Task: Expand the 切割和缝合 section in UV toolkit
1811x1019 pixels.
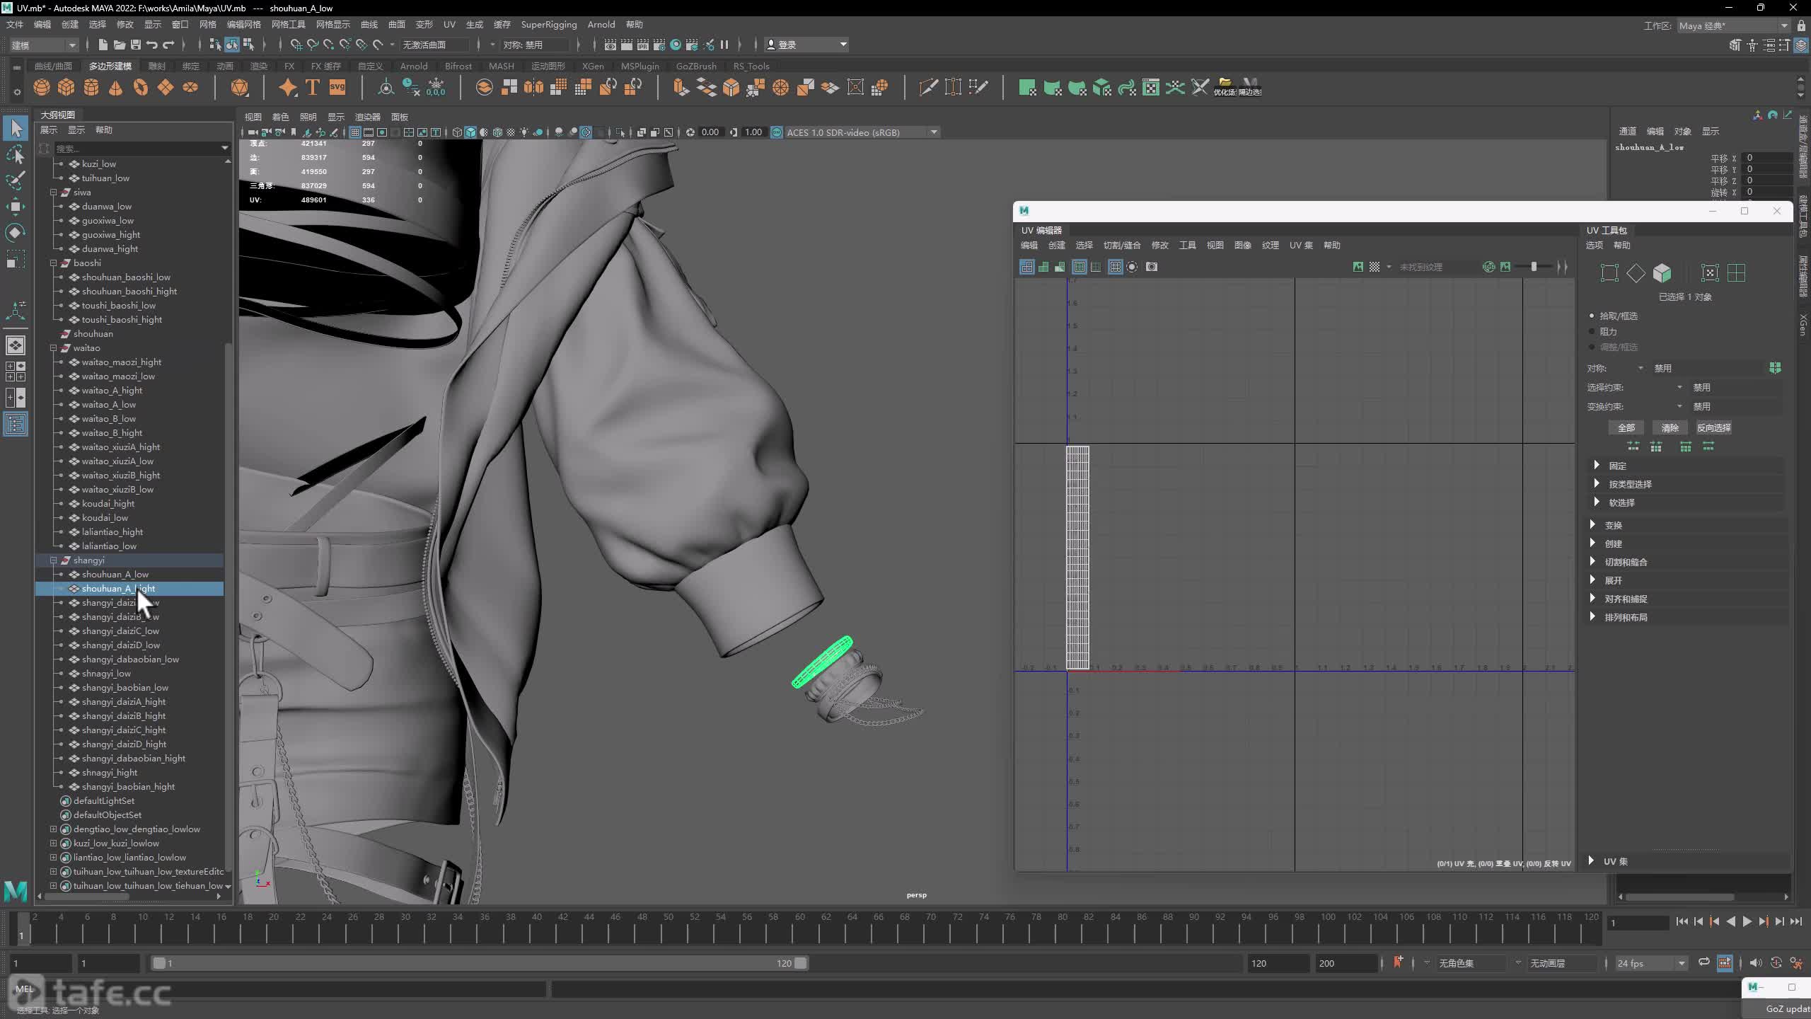Action: (x=1592, y=561)
